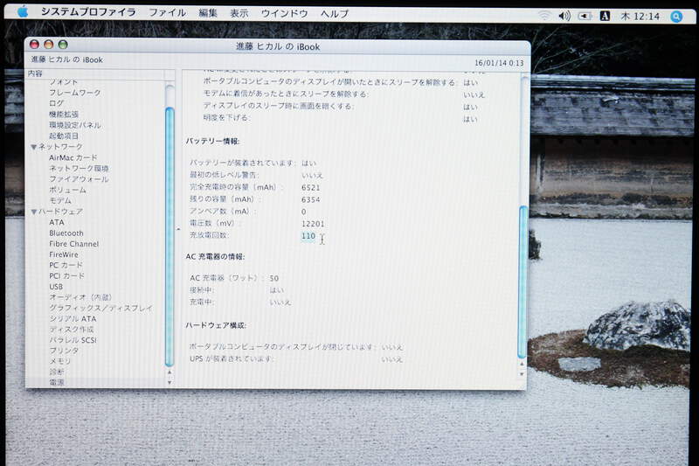Click the window title 進藤 ヒカル の iBook
The height and width of the screenshot is (466, 699).
tap(278, 46)
